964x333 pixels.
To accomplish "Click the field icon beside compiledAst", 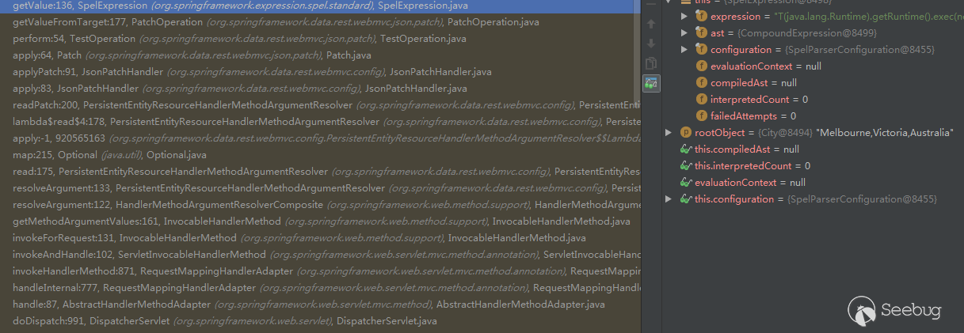I will (x=701, y=83).
